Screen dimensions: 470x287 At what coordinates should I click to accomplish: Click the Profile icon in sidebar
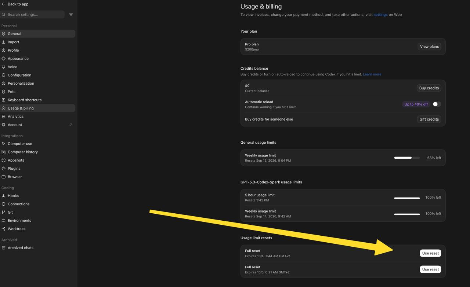coord(4,50)
